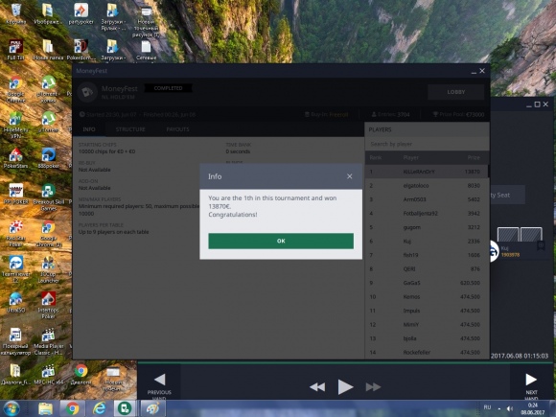Switch to the STRUCTURE tab
The image size is (556, 417).
coord(130,129)
